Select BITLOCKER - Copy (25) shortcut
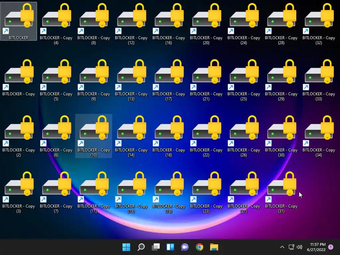The width and height of the screenshot is (340, 255). pos(244,80)
